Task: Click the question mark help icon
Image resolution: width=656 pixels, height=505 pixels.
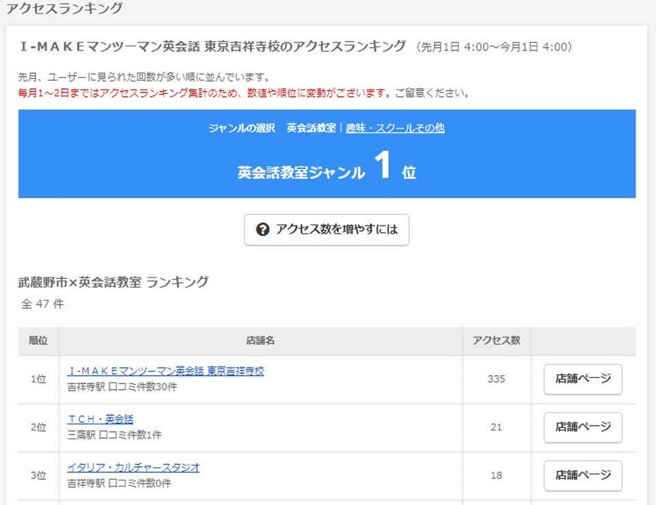Action: (x=263, y=230)
